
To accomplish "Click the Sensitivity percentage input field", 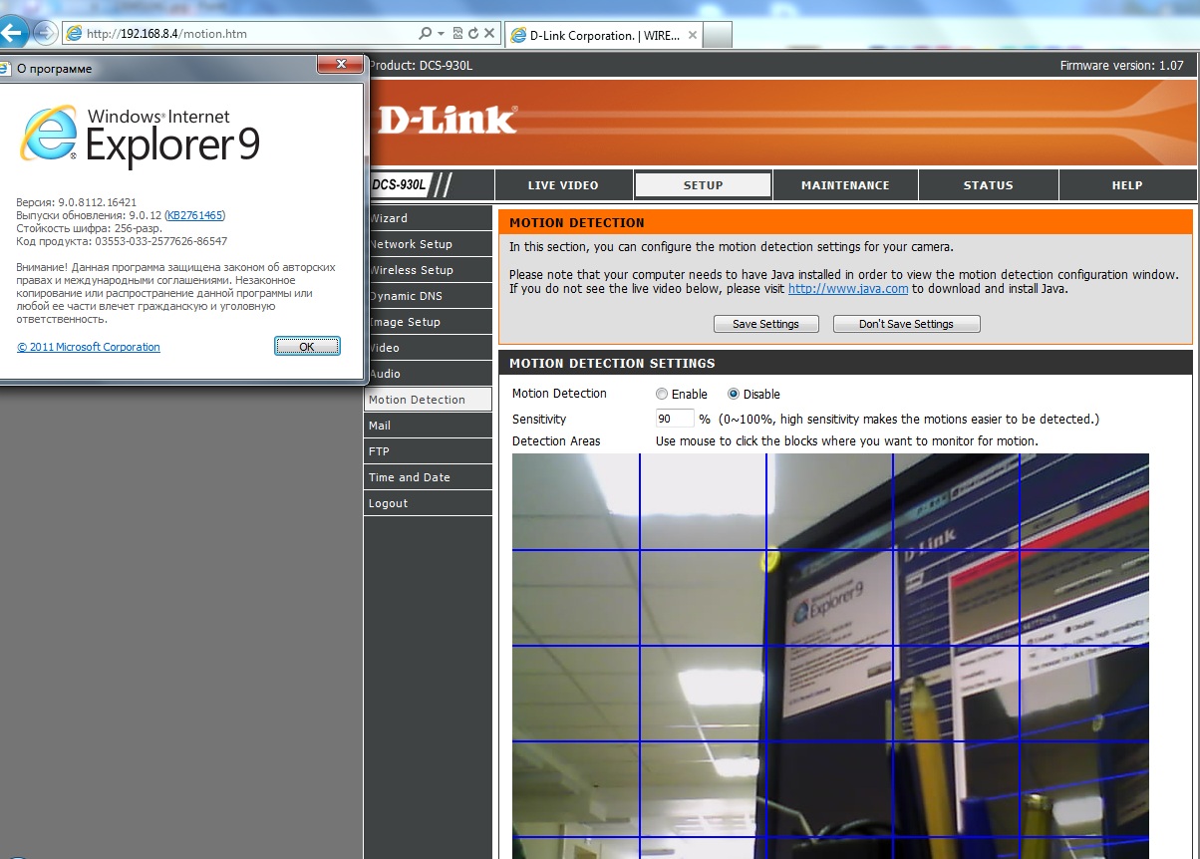I will click(x=674, y=420).
